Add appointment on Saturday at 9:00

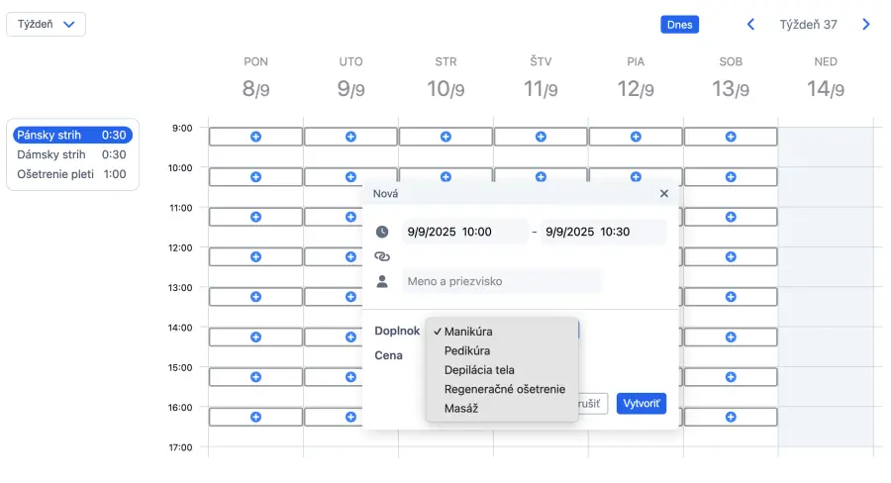coord(731,137)
